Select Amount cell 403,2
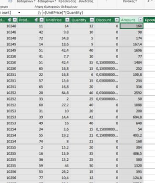This screenshot has height=183, width=155. coord(131,135)
